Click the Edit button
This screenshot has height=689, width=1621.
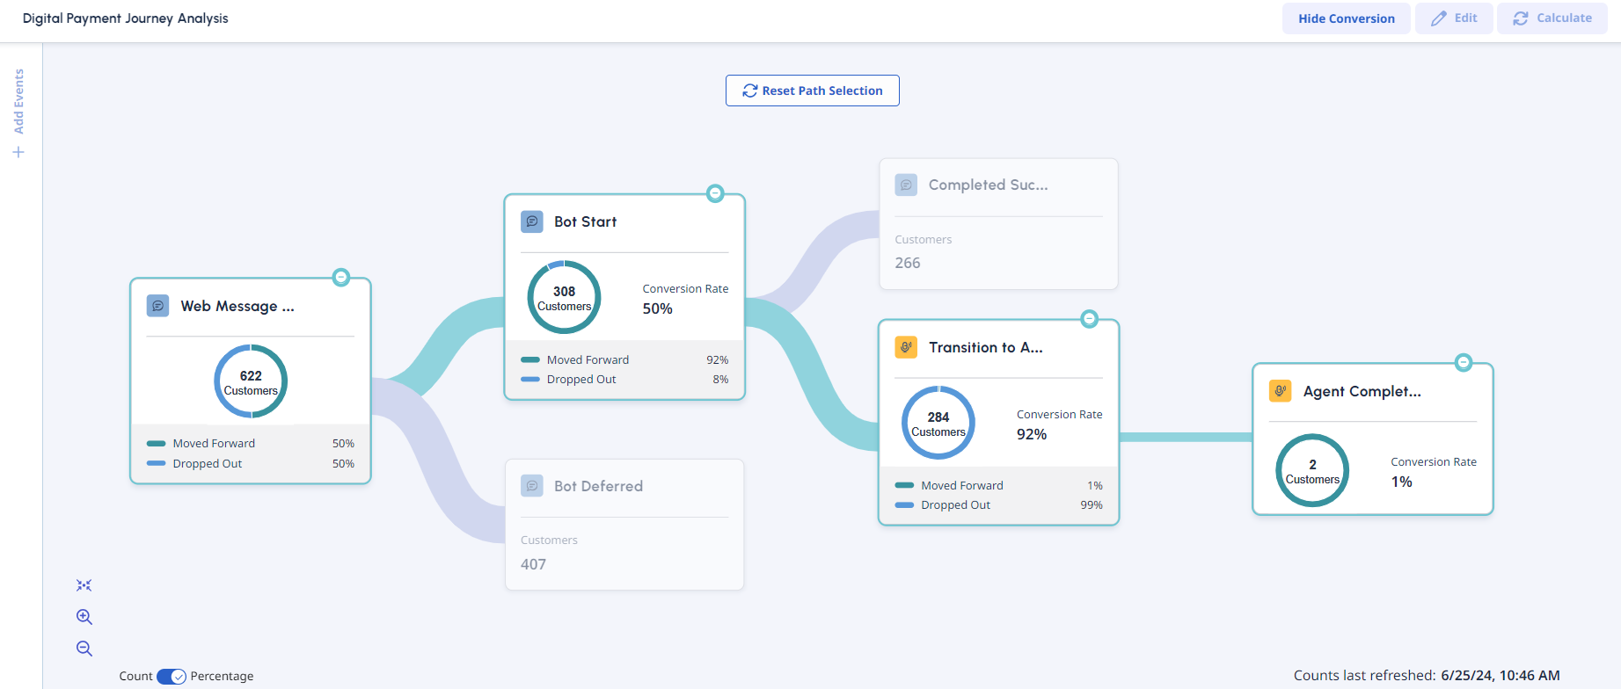click(x=1454, y=18)
